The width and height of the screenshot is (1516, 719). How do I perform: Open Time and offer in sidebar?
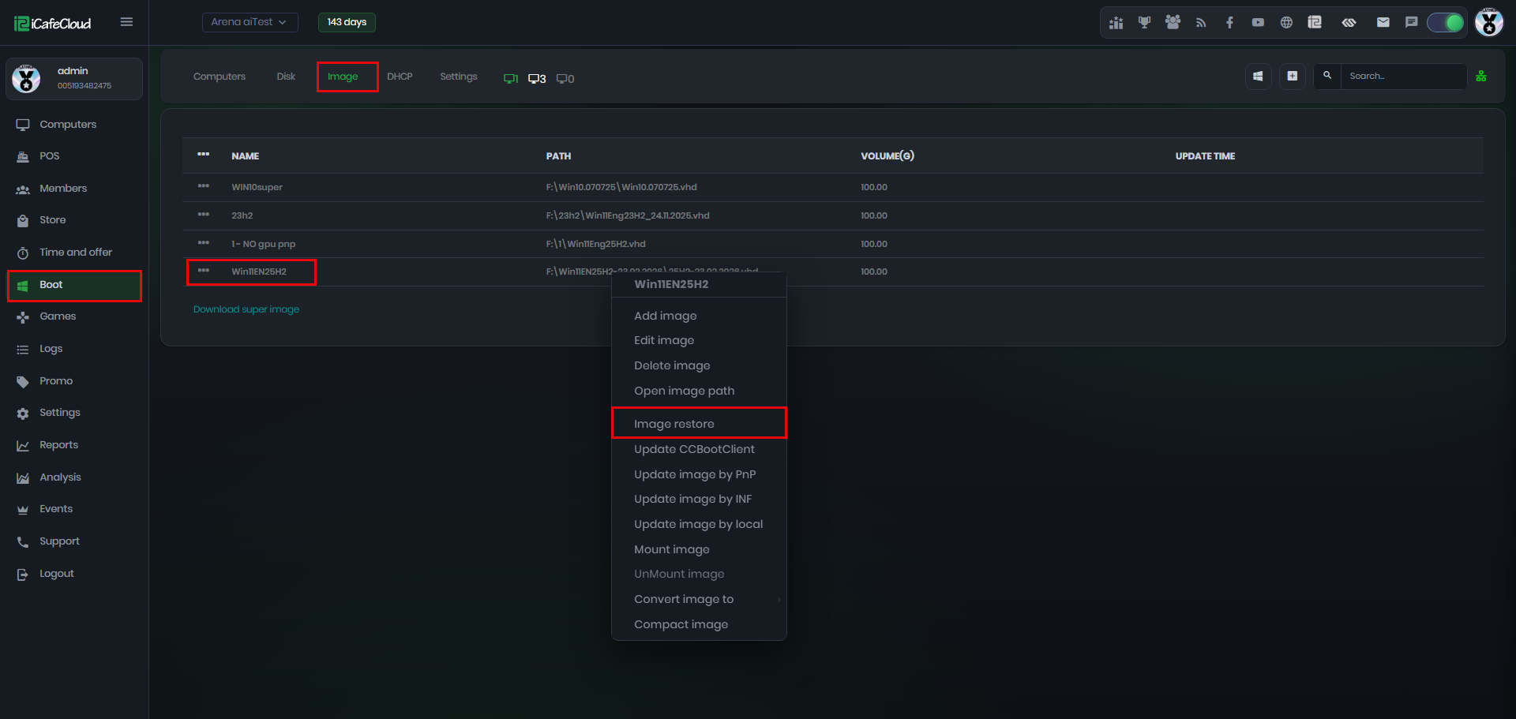tap(74, 253)
